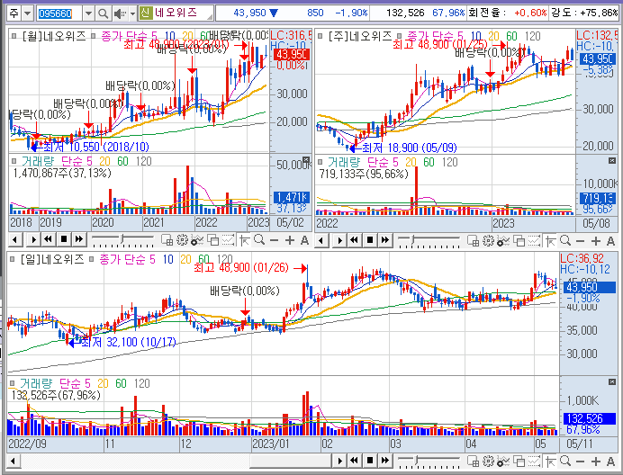
Task: Open the dropdown arrow beside the speaker icon
Action: tap(132, 13)
